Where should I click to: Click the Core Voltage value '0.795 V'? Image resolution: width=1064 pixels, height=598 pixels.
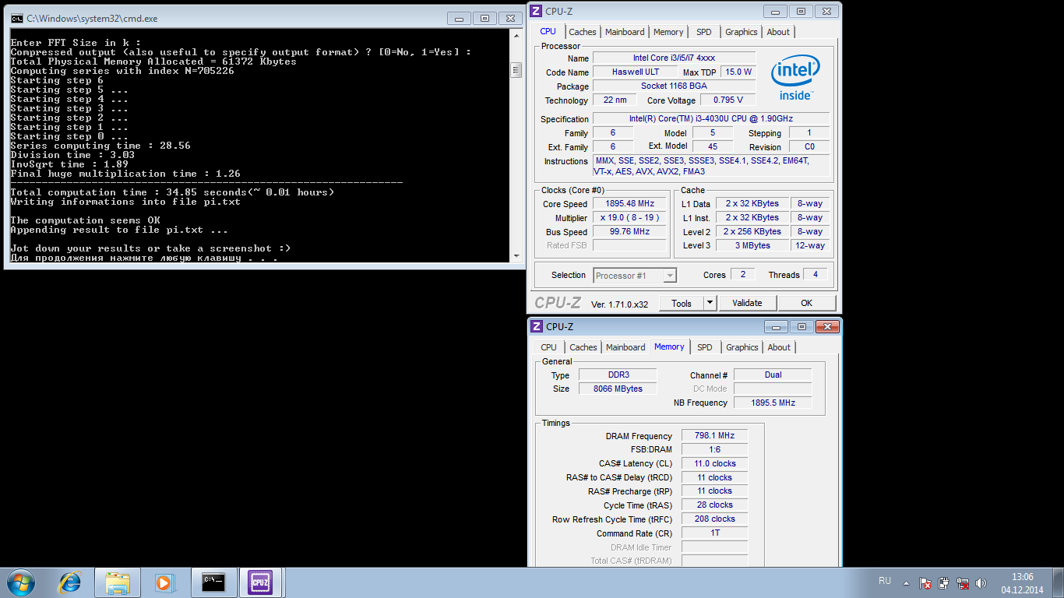pyautogui.click(x=728, y=100)
